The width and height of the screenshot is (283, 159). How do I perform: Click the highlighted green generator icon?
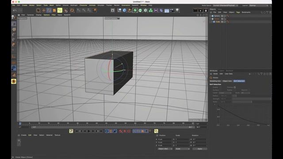(135, 10)
